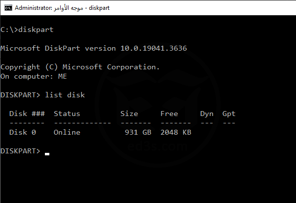Click the Online status value
Image resolution: width=296 pixels, height=203 pixels.
click(x=67, y=132)
